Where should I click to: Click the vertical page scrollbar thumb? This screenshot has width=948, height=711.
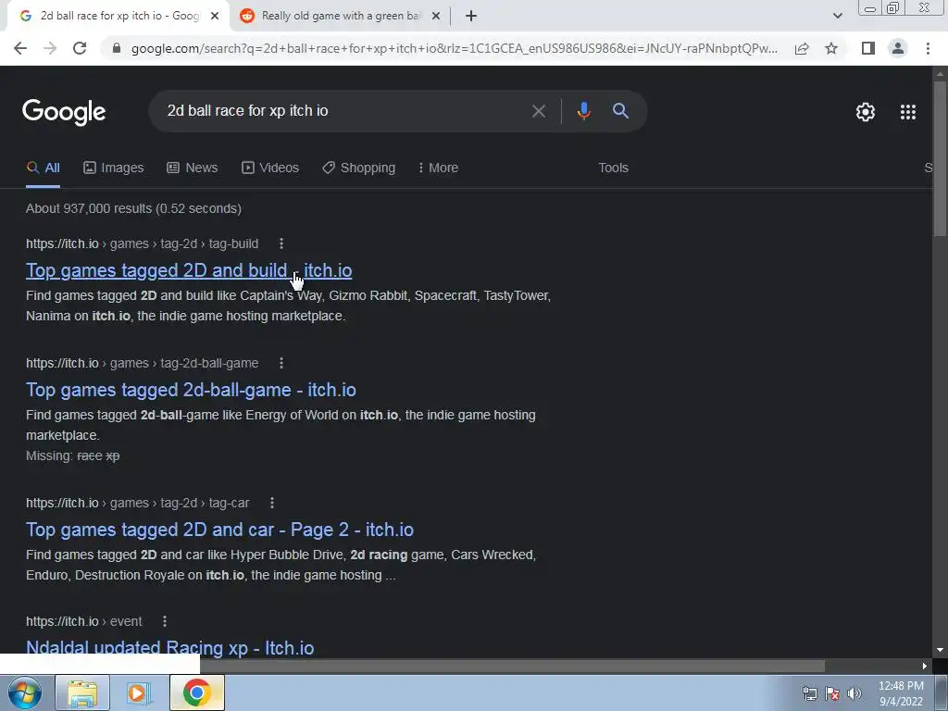(x=940, y=158)
